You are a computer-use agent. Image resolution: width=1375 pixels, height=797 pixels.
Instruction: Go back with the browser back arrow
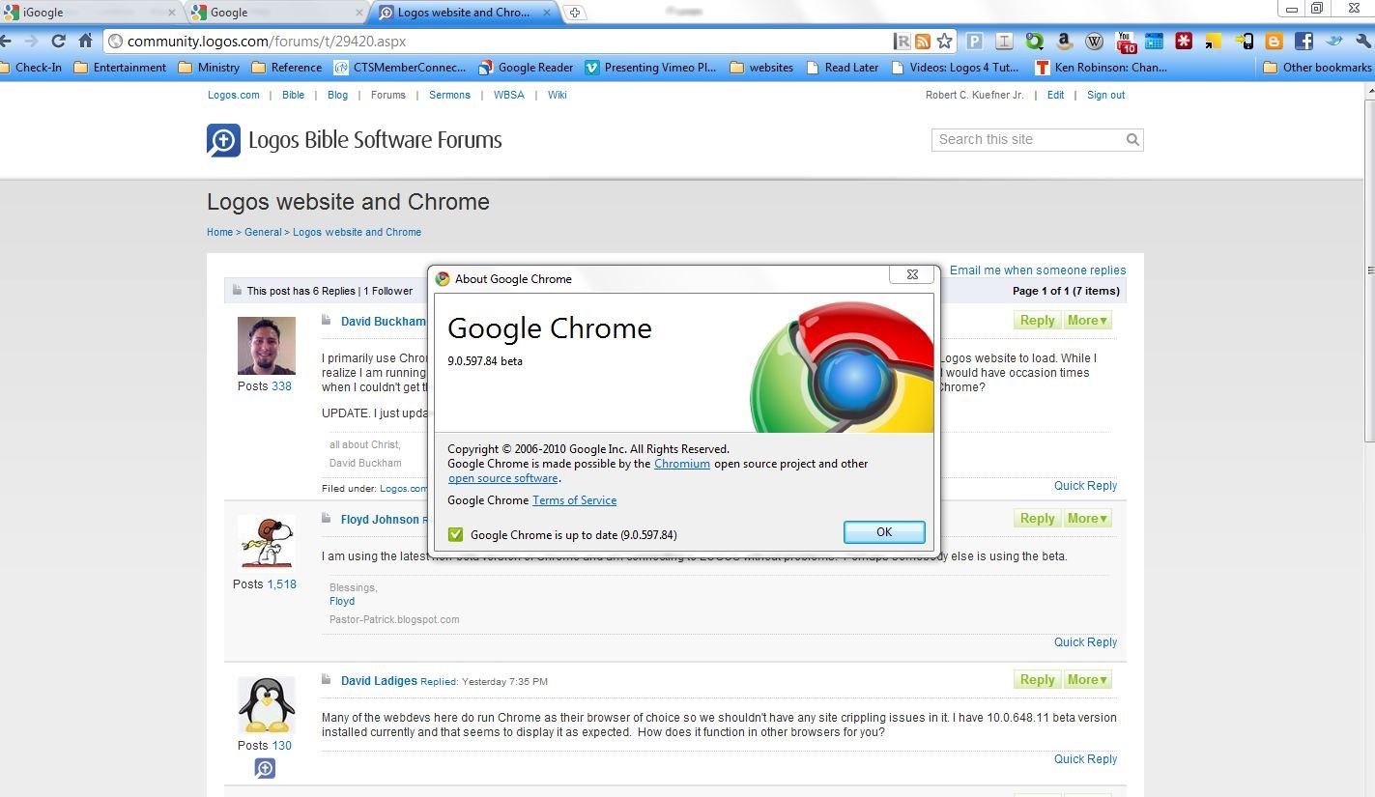click(6, 41)
